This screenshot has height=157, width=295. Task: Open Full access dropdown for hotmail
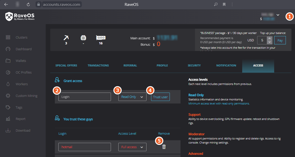tap(132, 147)
